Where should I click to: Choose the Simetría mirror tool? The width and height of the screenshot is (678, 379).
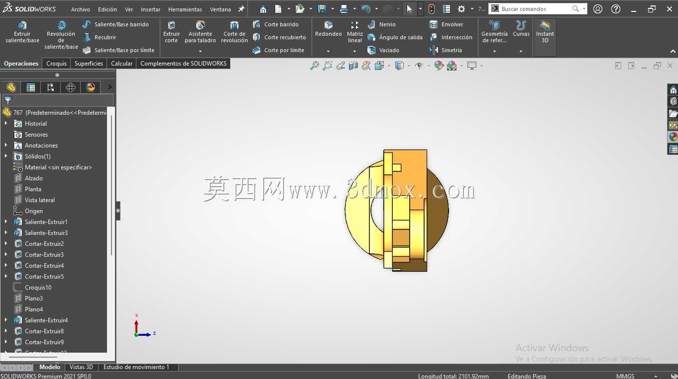[x=445, y=50]
